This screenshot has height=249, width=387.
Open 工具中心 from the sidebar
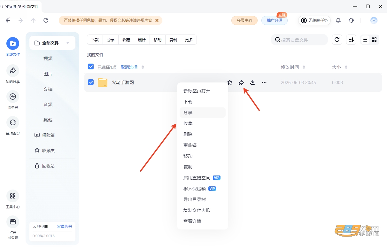[13, 199]
